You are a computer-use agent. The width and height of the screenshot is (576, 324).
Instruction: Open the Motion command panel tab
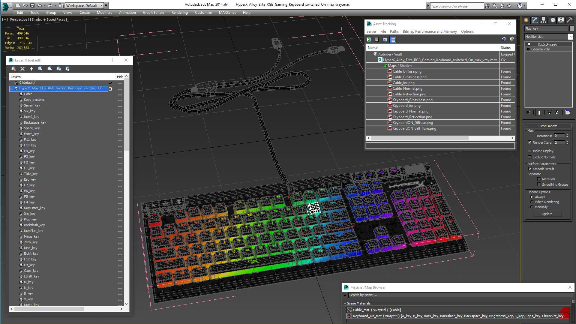click(553, 20)
